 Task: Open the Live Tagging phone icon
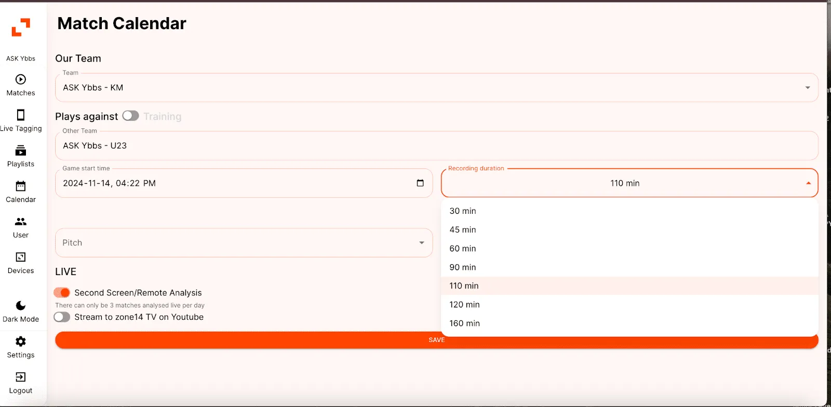[x=21, y=115]
